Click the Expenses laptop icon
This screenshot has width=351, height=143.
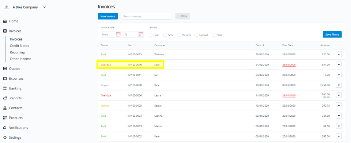pyautogui.click(x=5, y=79)
